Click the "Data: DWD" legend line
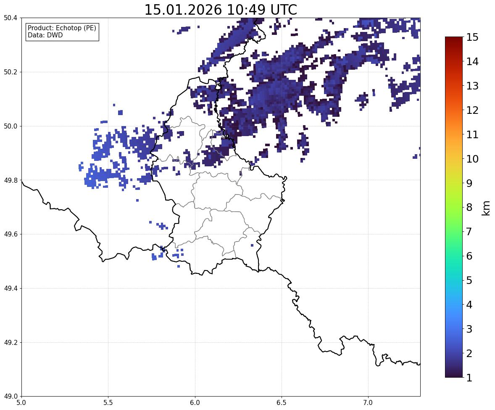Image resolution: width=495 pixels, height=410 pixels. pos(45,35)
